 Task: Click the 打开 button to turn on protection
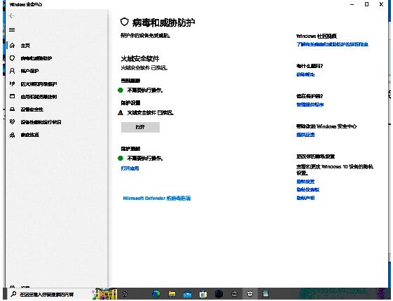tap(140, 127)
